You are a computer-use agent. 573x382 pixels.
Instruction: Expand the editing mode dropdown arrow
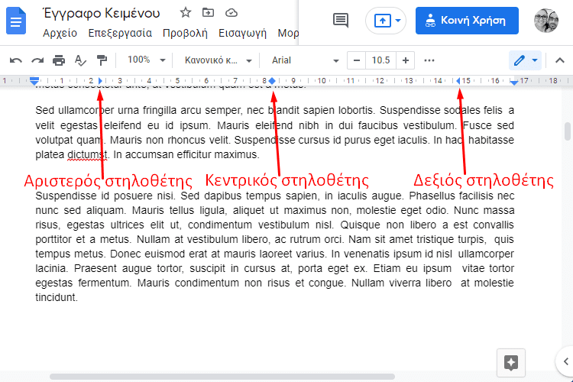535,60
